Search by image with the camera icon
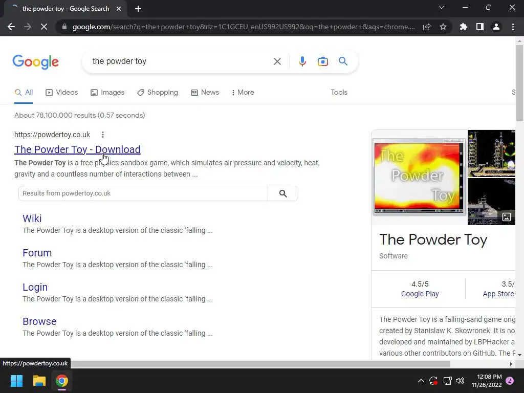524x393 pixels. pyautogui.click(x=322, y=61)
